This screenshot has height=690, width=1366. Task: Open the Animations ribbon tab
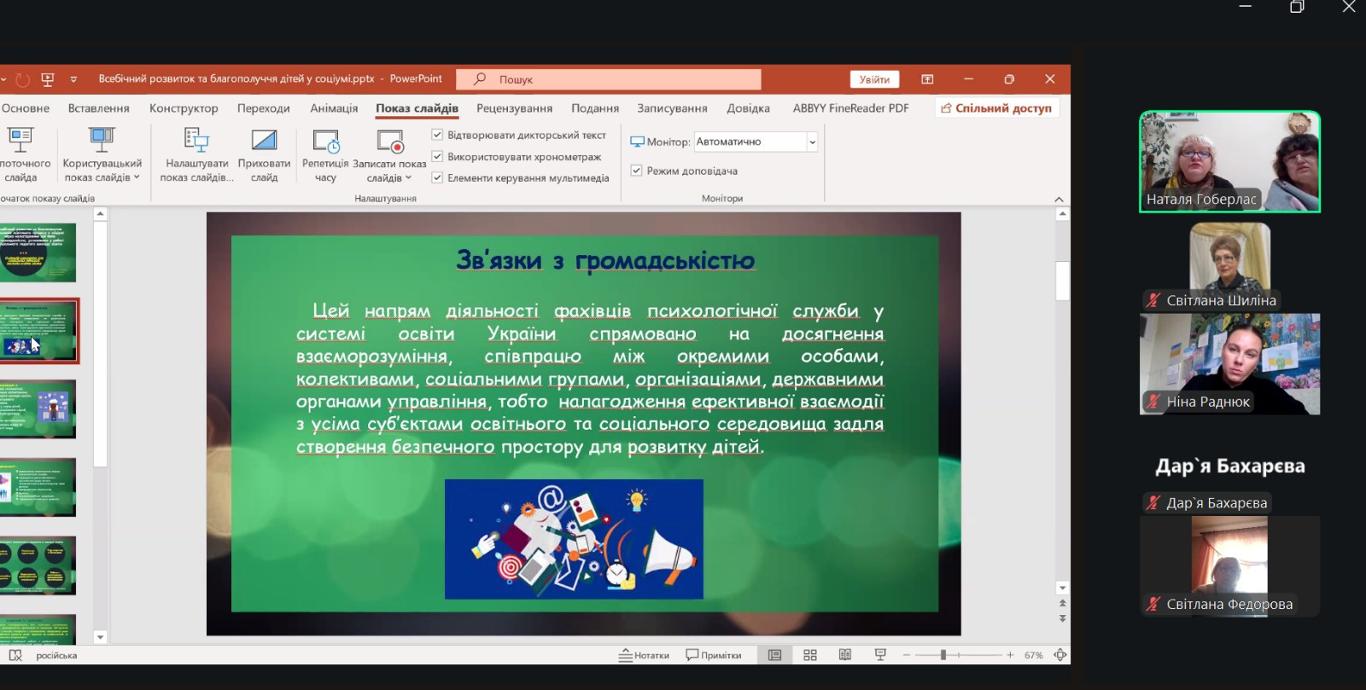click(x=334, y=108)
